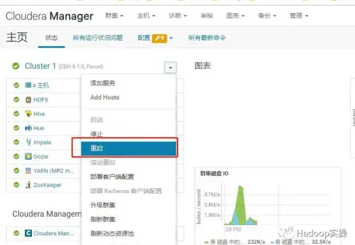Click the green status icon beside Hue
Image resolution: width=355 pixels, height=245 pixels.
pyautogui.click(x=16, y=128)
